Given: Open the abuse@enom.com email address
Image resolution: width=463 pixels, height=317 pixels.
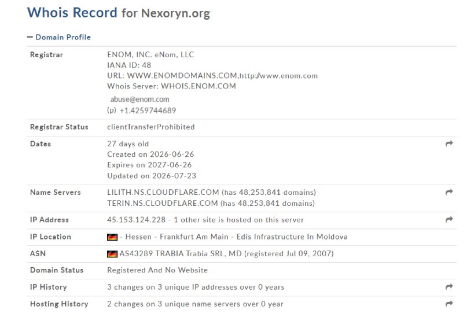Looking at the screenshot, I should coord(139,99).
